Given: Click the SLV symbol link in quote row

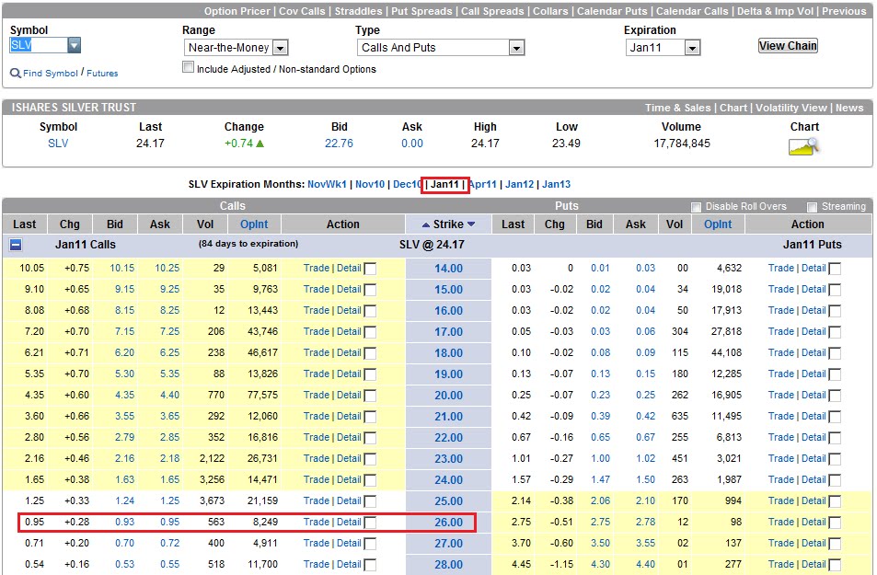Looking at the screenshot, I should (58, 144).
